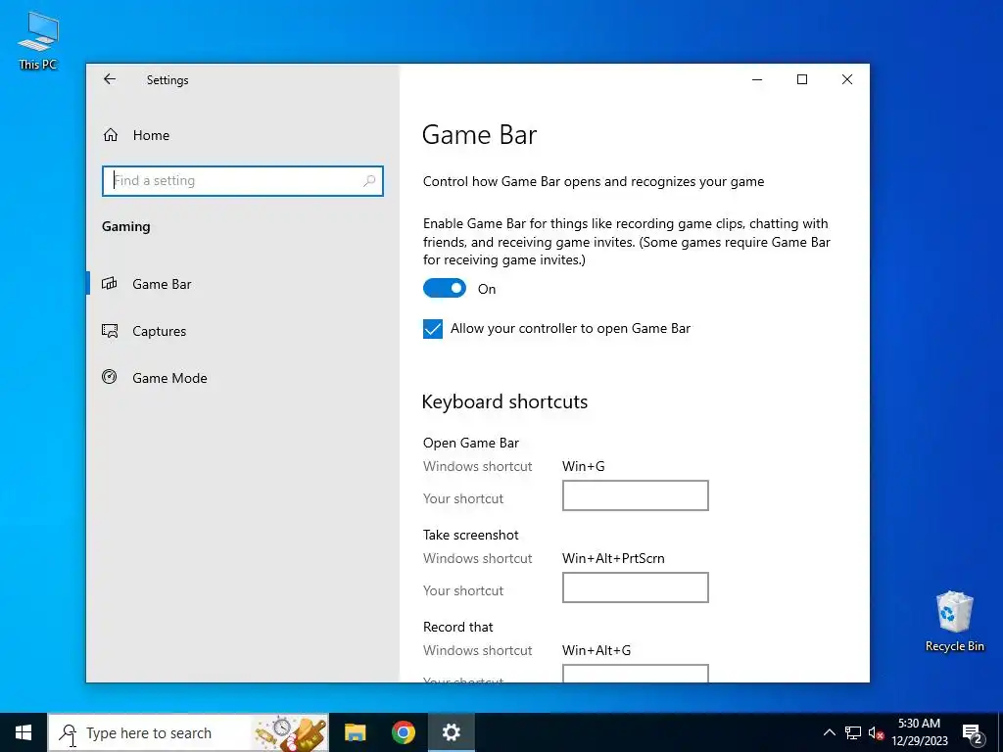Screen dimensions: 1003x752
Task: Open the Action Center notifications icon
Action: click(973, 732)
